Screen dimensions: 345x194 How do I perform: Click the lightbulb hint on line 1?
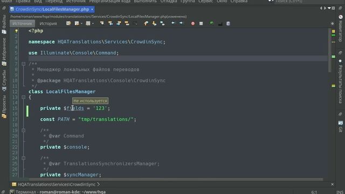click(16, 31)
